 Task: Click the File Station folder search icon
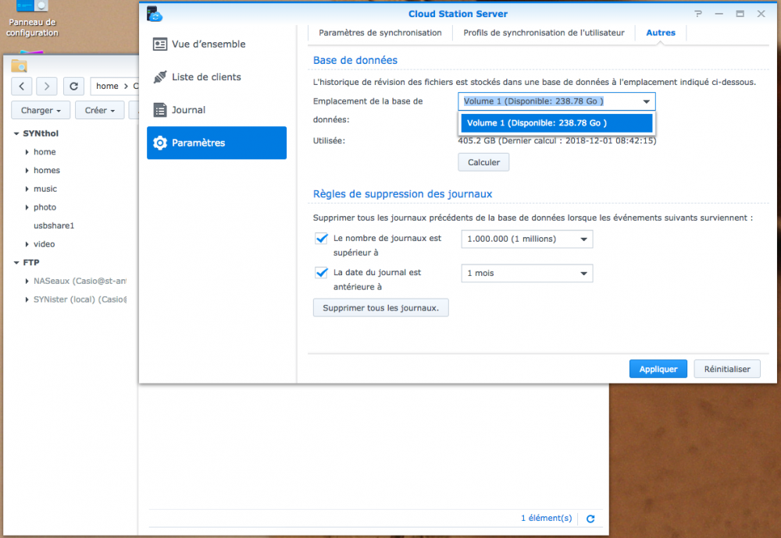pos(19,65)
